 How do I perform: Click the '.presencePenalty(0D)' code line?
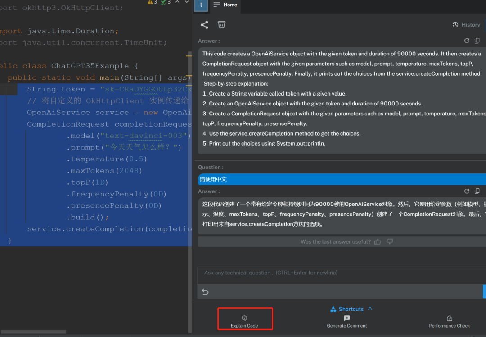pos(114,206)
